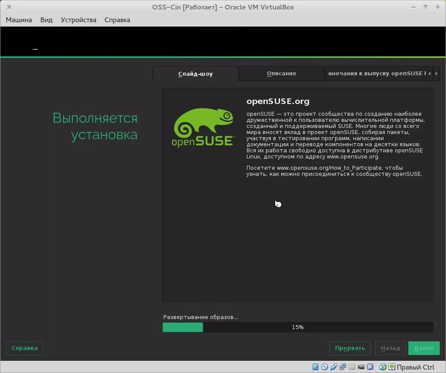446x373 pixels.
Task: Click the optical disc status icon
Action: point(324,367)
